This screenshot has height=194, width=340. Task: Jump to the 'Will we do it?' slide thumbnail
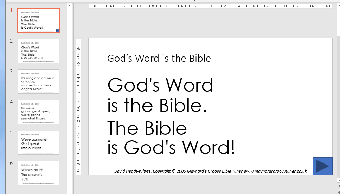point(38,173)
